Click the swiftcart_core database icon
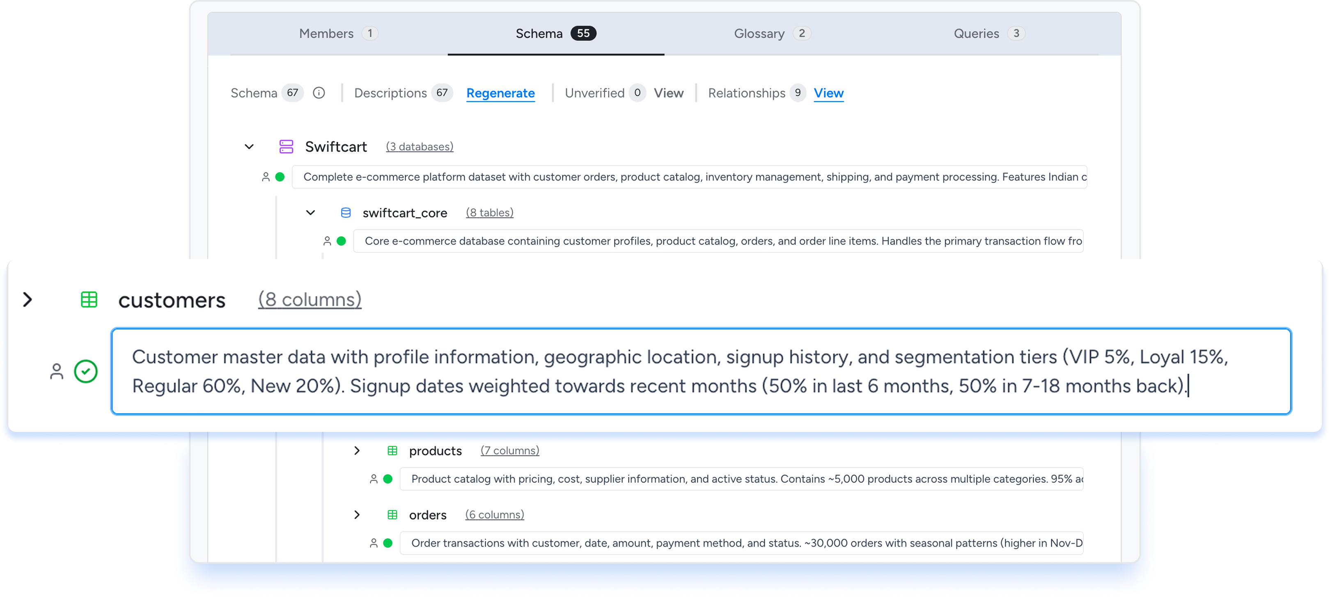Viewport: 1330px width, 600px height. coord(346,212)
